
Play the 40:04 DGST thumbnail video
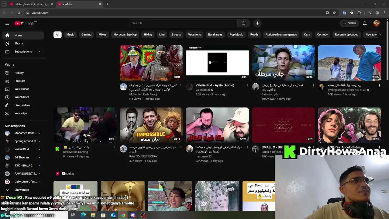151,63
